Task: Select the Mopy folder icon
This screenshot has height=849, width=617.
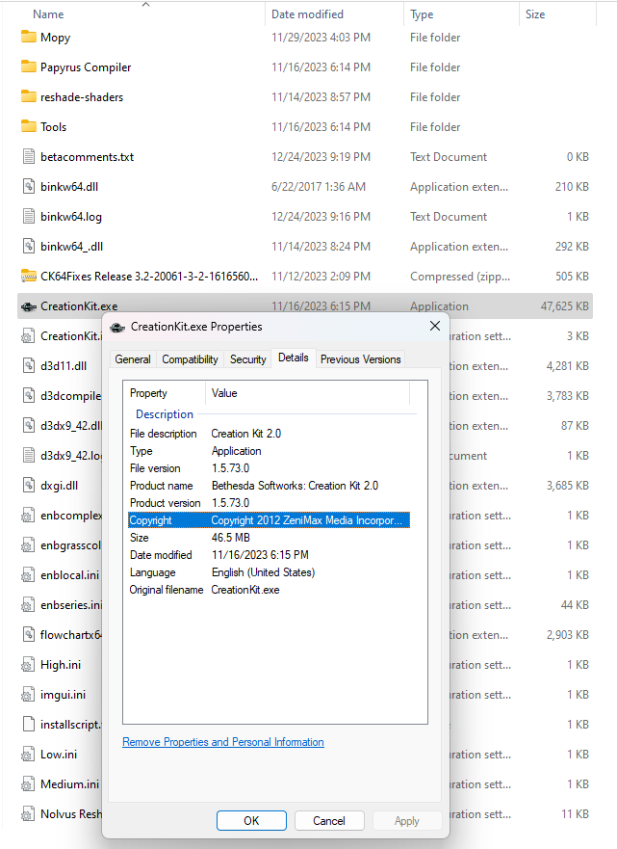Action: [29, 37]
